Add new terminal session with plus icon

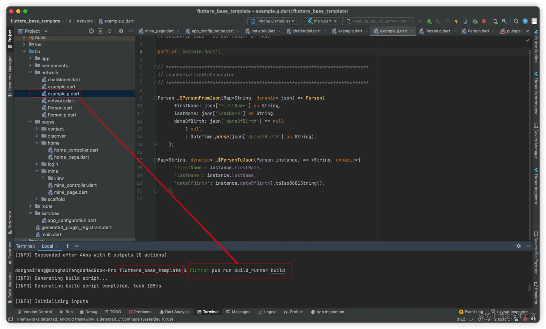click(67, 246)
